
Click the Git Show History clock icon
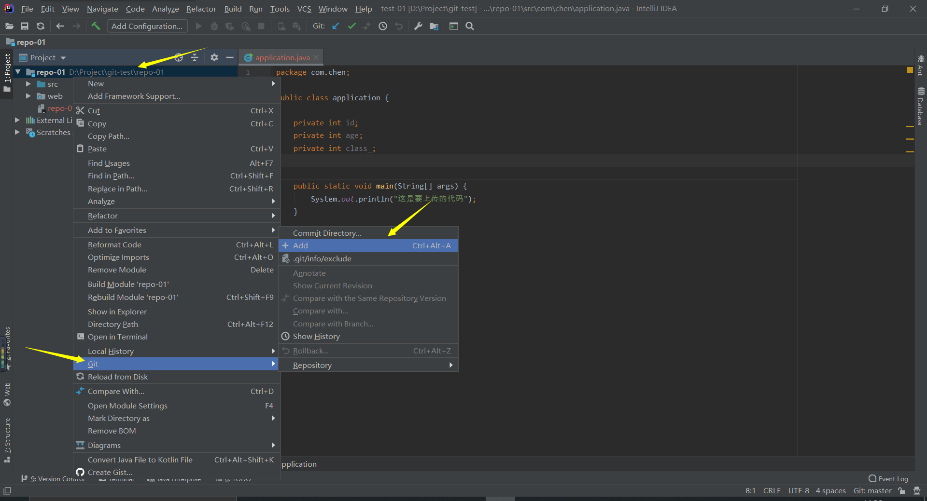[x=383, y=26]
